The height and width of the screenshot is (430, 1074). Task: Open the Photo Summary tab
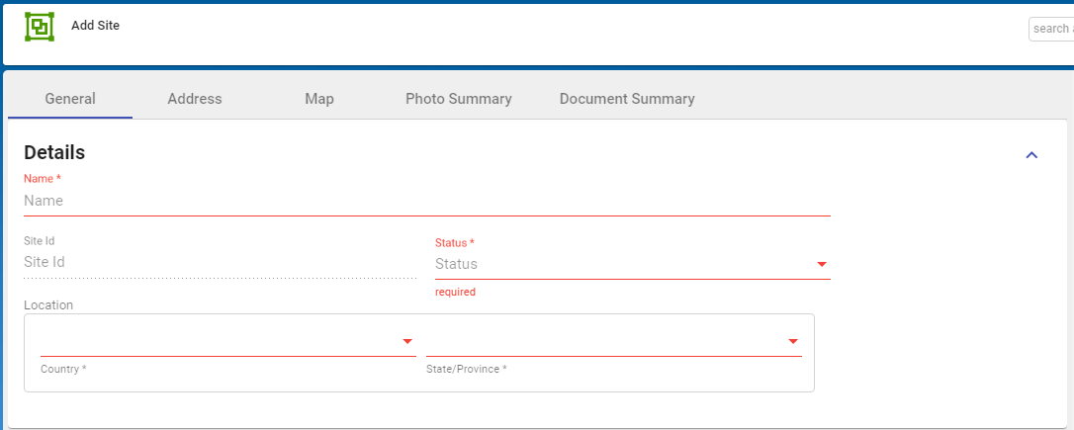(459, 99)
